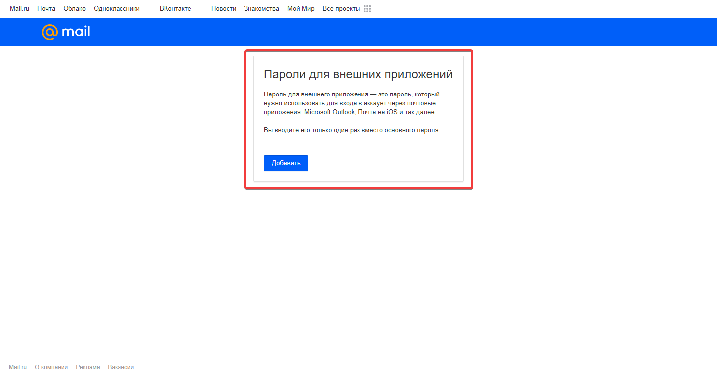Click the Добавить button

click(x=286, y=163)
